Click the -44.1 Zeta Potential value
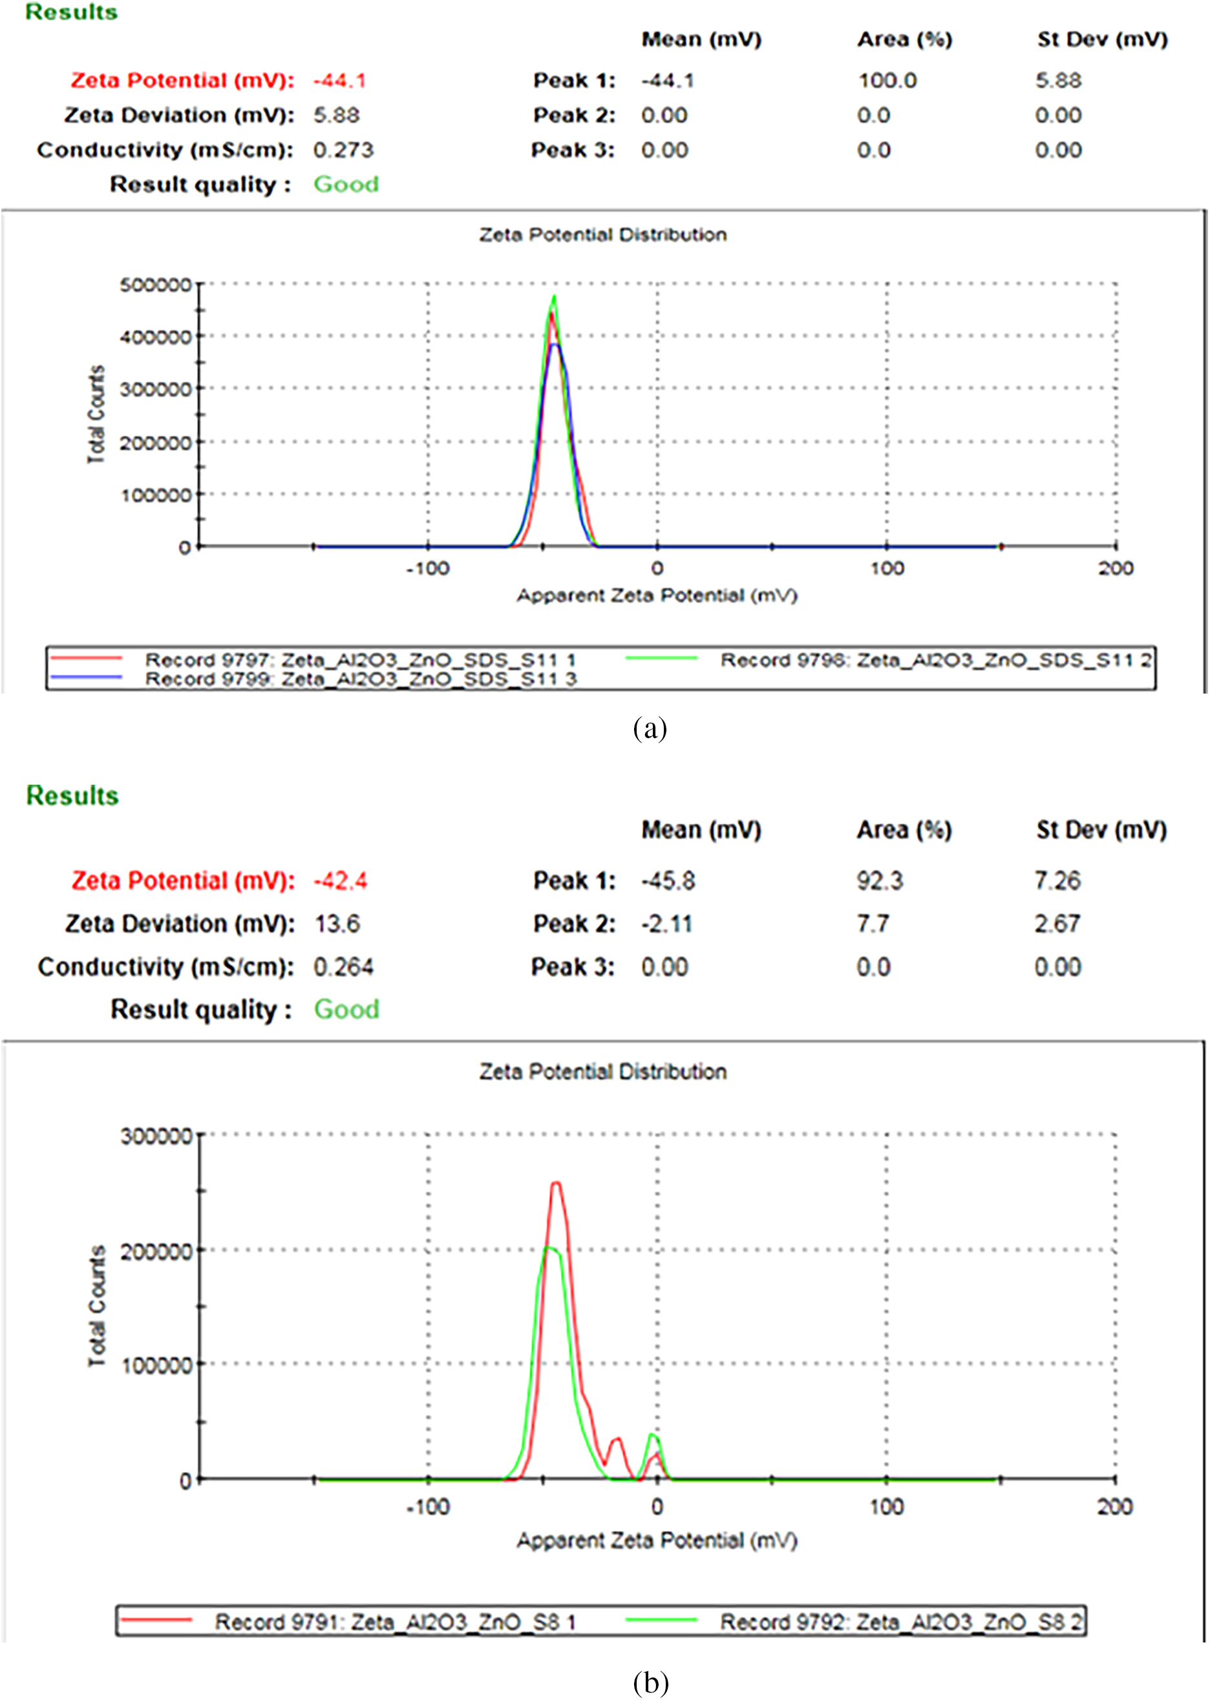Screen dimensions: 1210x1700 click(x=339, y=80)
